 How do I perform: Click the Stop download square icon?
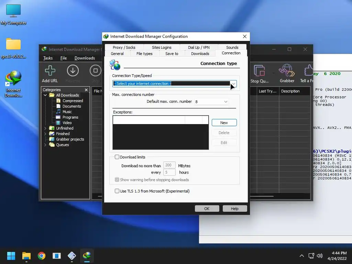[x=96, y=70]
